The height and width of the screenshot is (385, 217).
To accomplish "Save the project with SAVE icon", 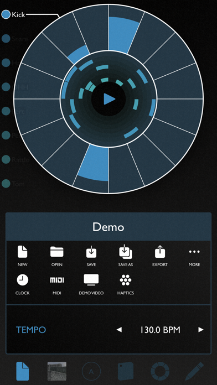I will (91, 252).
